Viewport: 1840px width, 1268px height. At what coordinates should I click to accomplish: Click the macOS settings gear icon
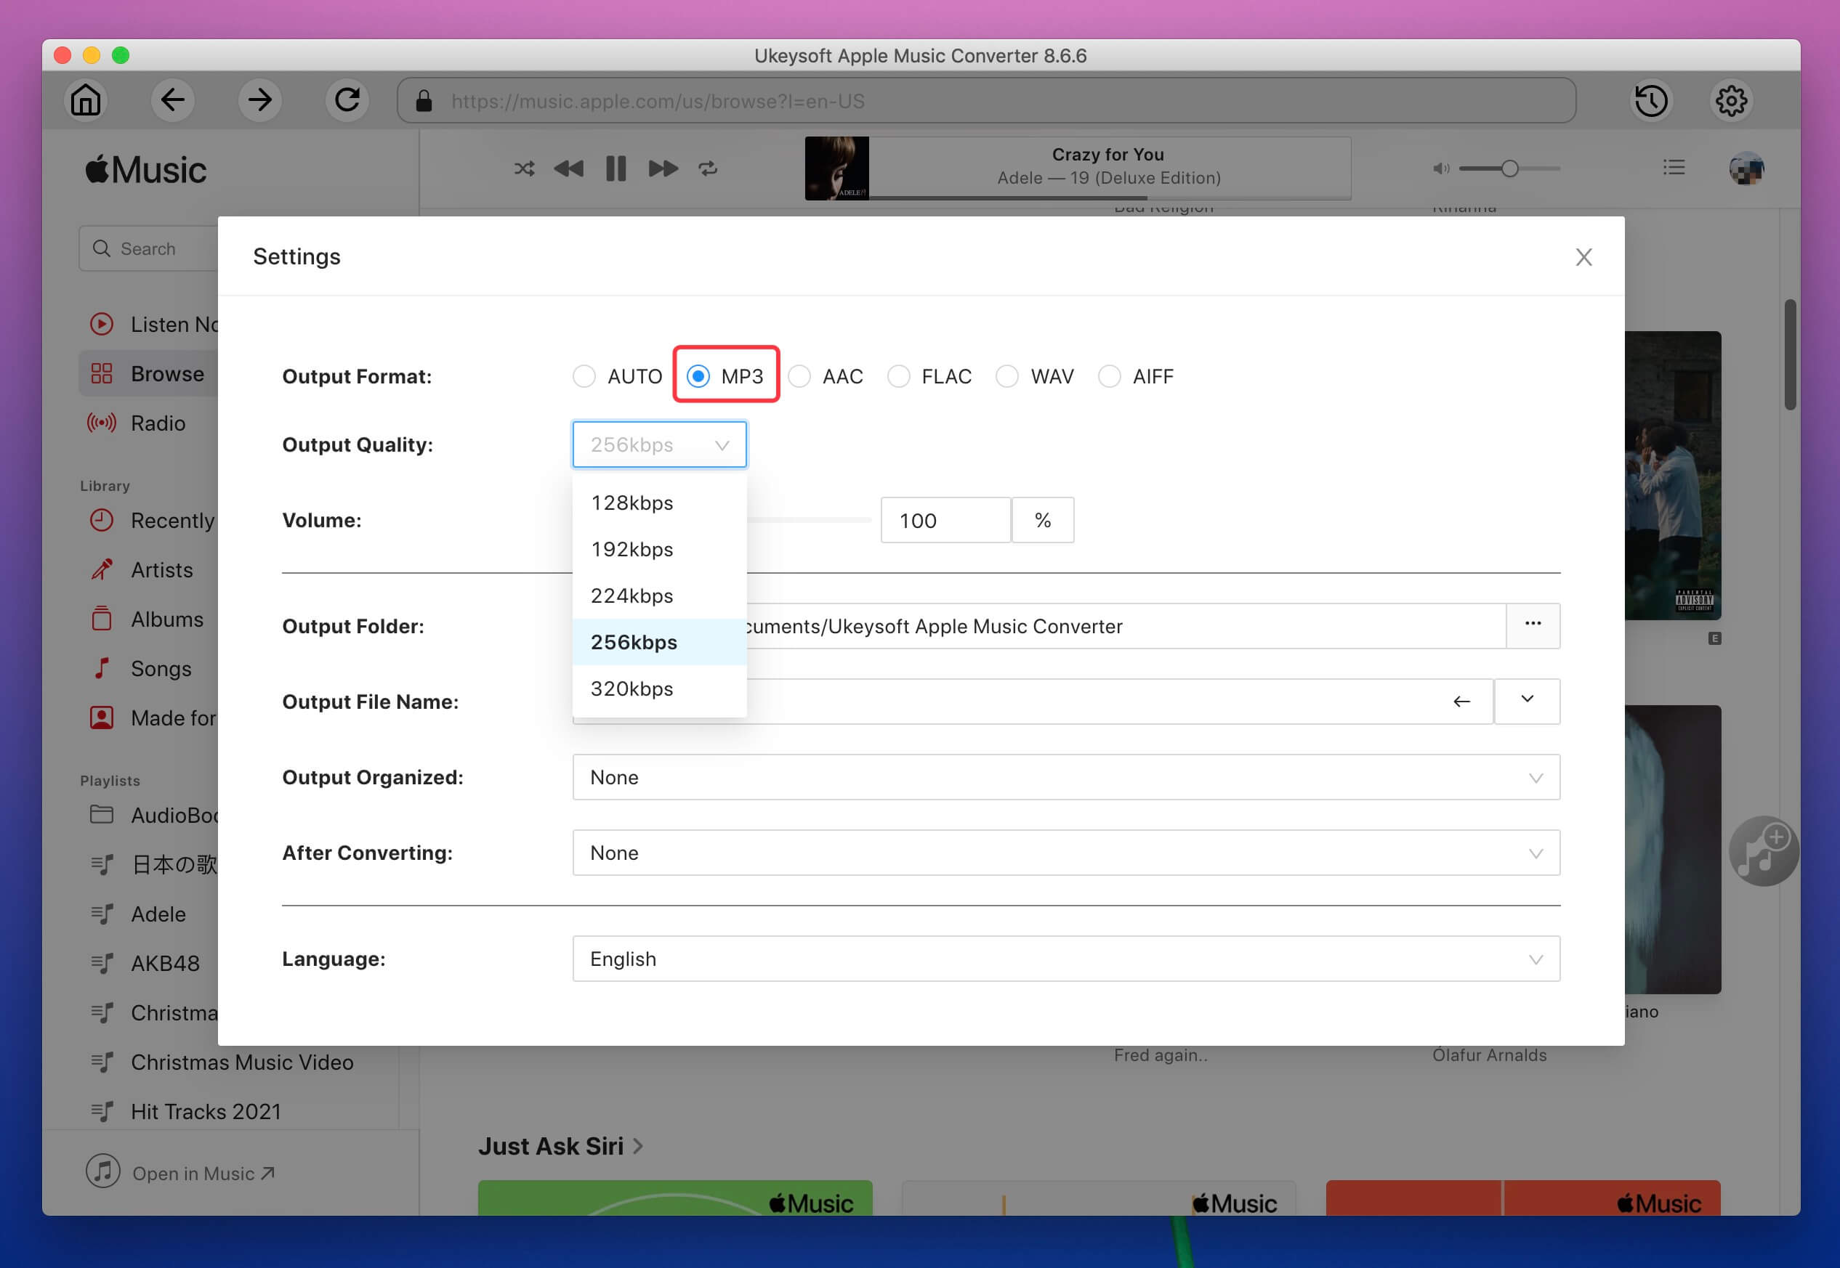point(1731,99)
